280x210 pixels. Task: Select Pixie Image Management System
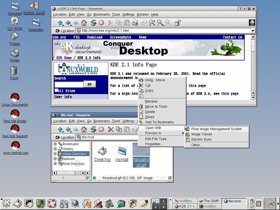217,129
